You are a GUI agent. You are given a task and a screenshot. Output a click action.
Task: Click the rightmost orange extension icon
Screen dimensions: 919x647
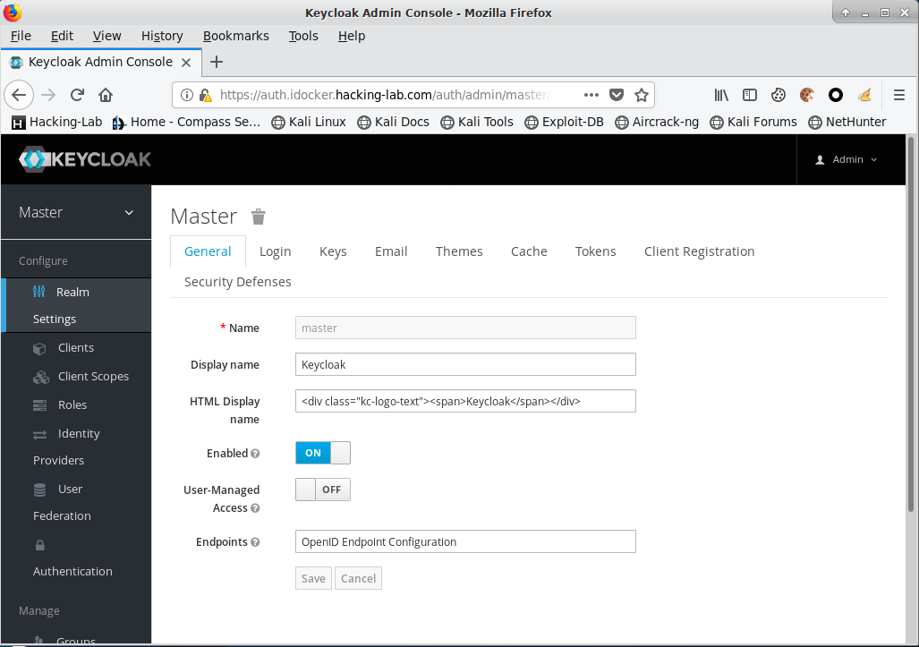[864, 95]
